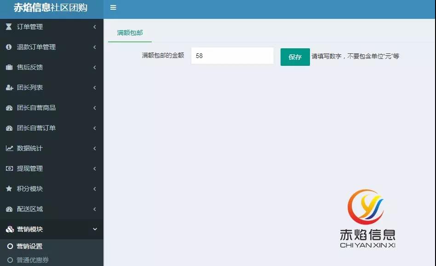
Task: Collapse the 营销模块 chevron
Action: click(95, 229)
